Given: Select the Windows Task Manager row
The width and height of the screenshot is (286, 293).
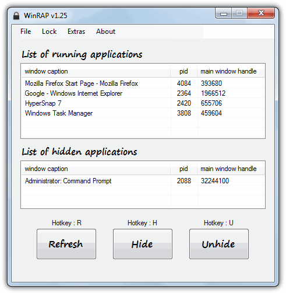Looking at the screenshot, I should click(143, 113).
